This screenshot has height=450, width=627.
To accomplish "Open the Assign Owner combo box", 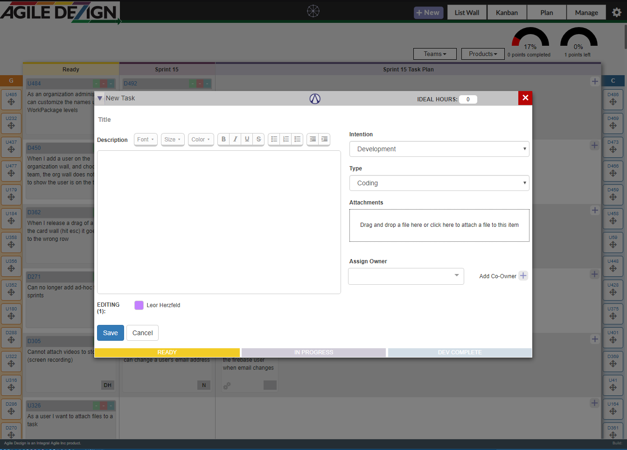I will [406, 276].
